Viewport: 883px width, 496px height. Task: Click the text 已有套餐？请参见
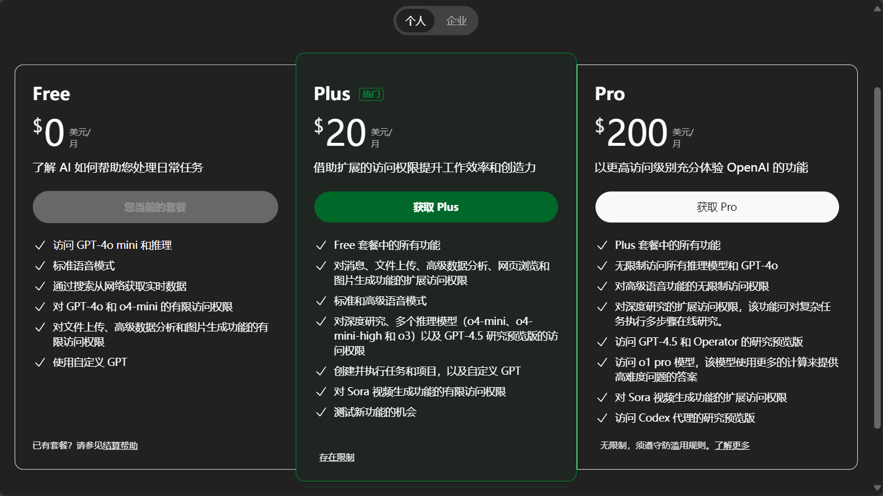click(67, 446)
